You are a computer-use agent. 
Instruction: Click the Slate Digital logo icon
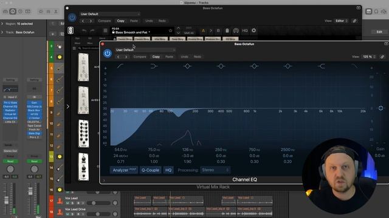pos(71,30)
